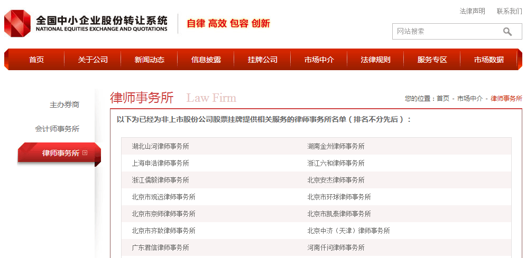The width and height of the screenshot is (526, 258).
Task: Open 挂牌公司 navigation item
Action: (x=262, y=60)
